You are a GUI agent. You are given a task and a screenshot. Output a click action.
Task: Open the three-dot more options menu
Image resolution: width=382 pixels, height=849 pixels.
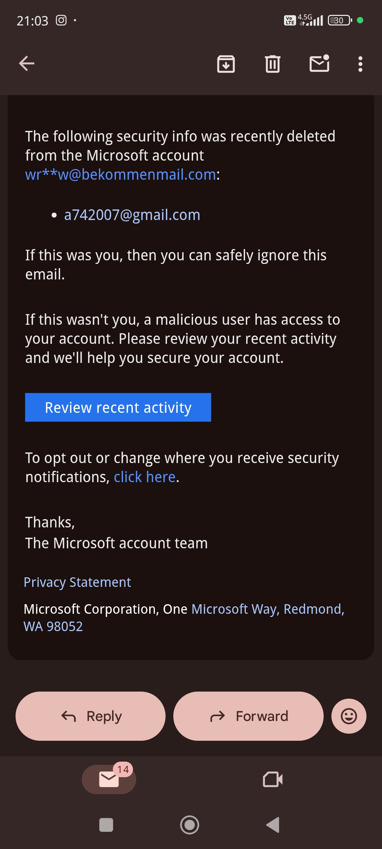pos(360,64)
